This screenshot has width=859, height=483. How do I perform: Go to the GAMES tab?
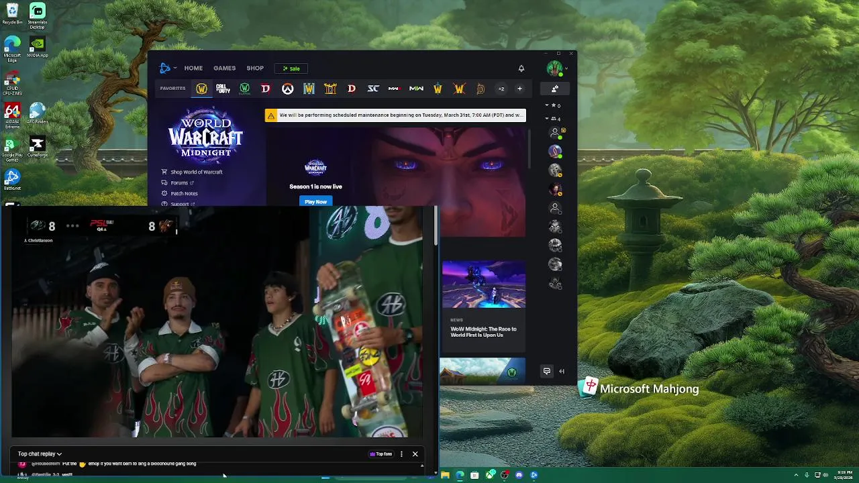point(224,68)
